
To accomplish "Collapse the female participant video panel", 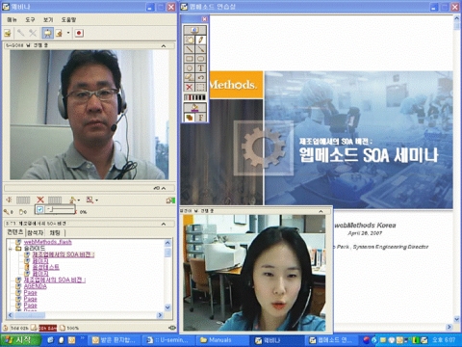I will [321, 211].
